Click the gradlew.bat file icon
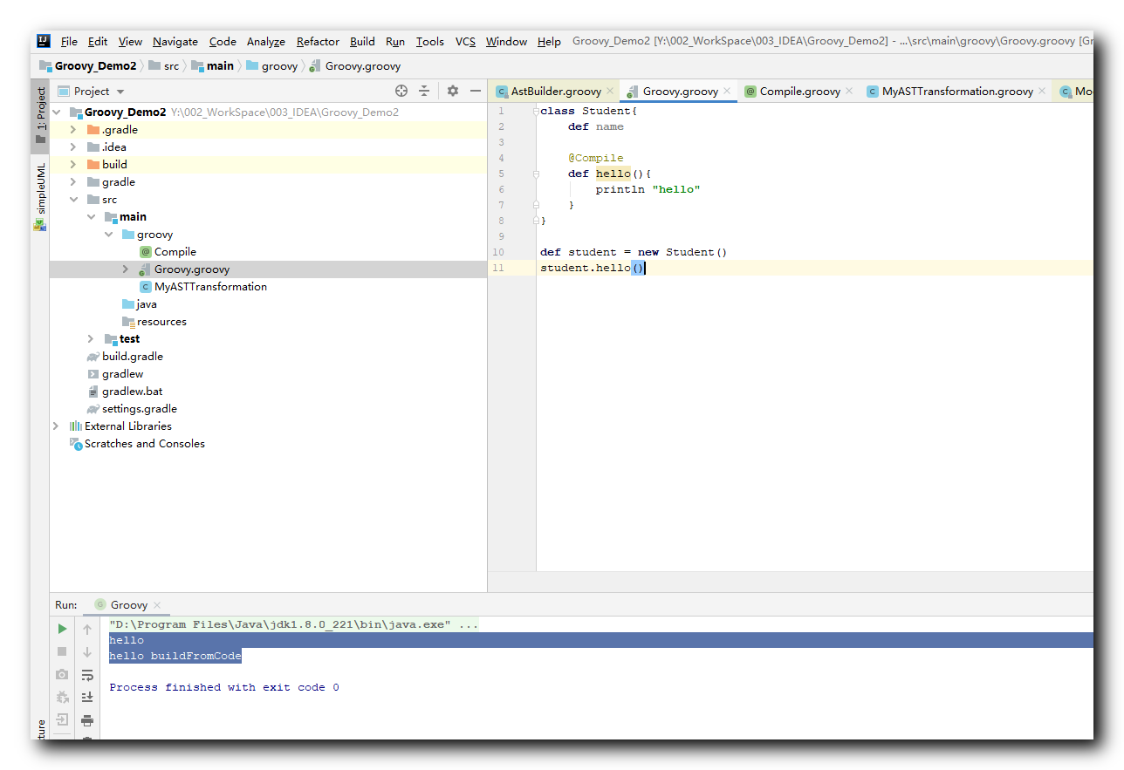1124x770 pixels. click(x=93, y=392)
